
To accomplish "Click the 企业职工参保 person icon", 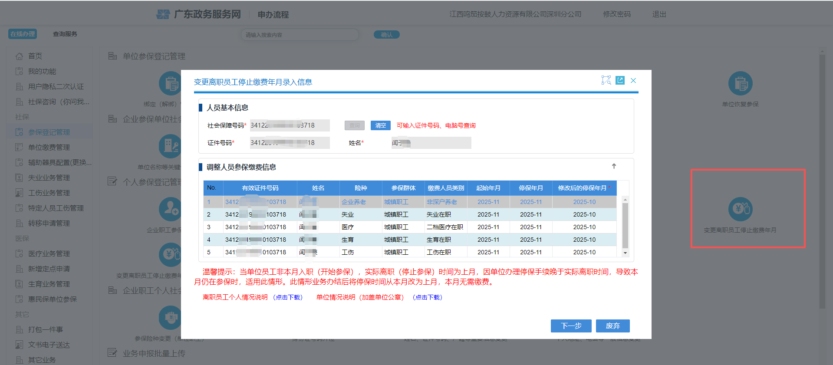I will pyautogui.click(x=170, y=209).
